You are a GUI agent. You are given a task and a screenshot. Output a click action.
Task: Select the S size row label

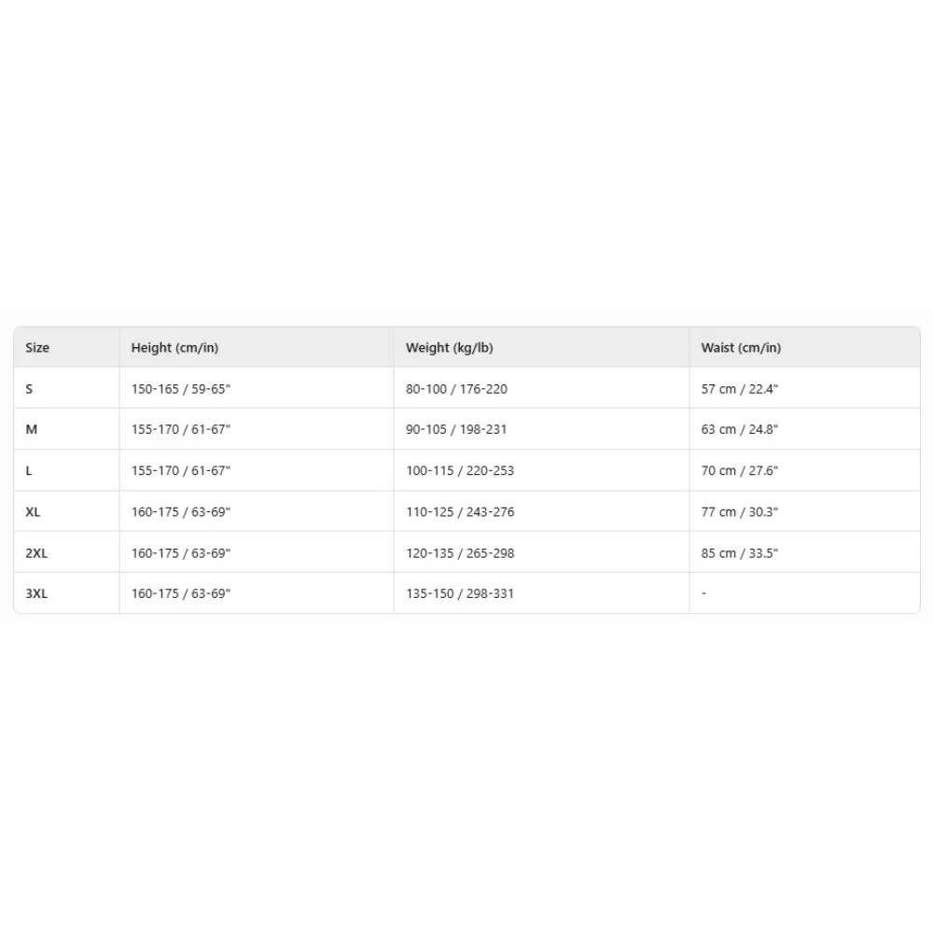pos(29,389)
